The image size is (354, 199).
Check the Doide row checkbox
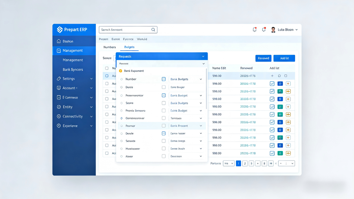click(x=164, y=87)
